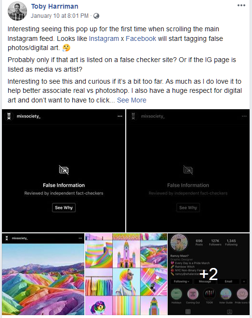Click crossed-out false information icon in first image
This screenshot has width=252, height=318.
pyautogui.click(x=64, y=170)
